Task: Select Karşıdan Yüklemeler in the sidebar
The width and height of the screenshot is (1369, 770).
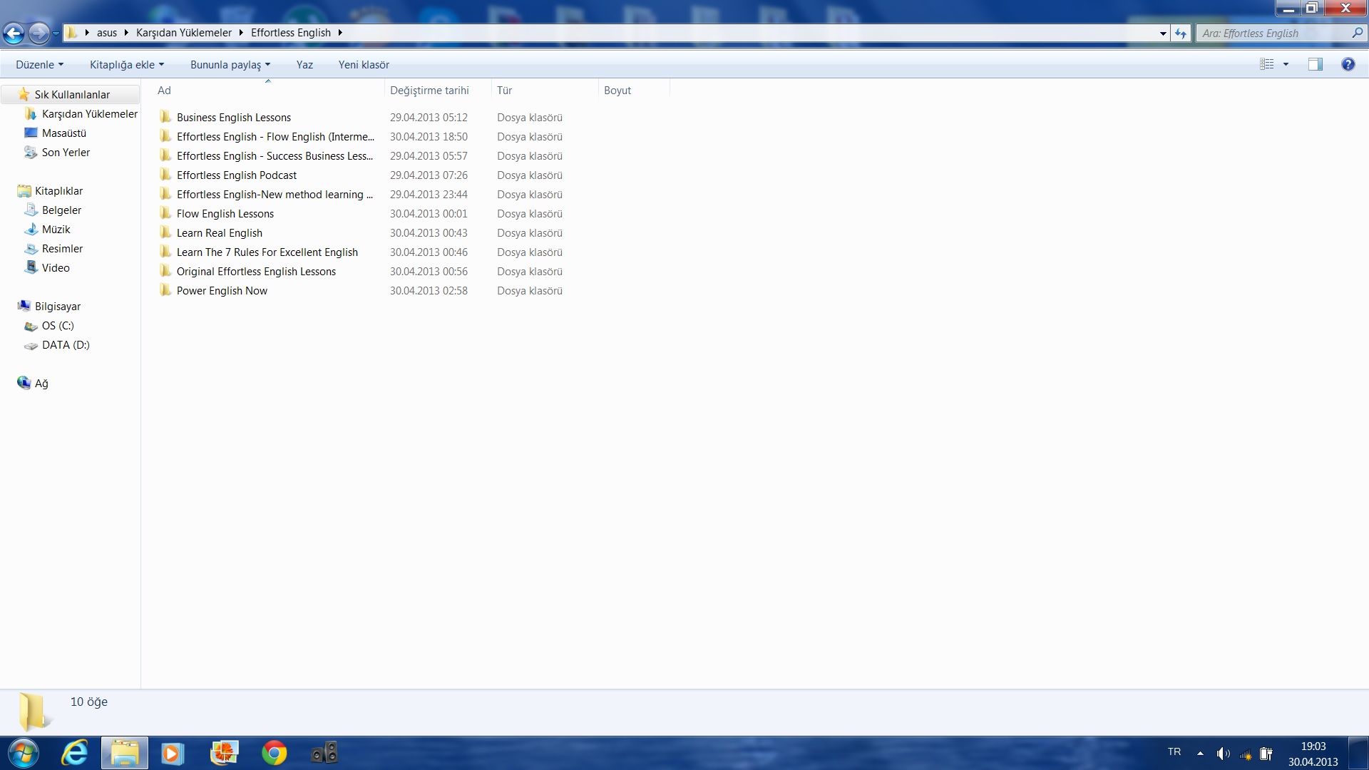Action: coord(90,114)
